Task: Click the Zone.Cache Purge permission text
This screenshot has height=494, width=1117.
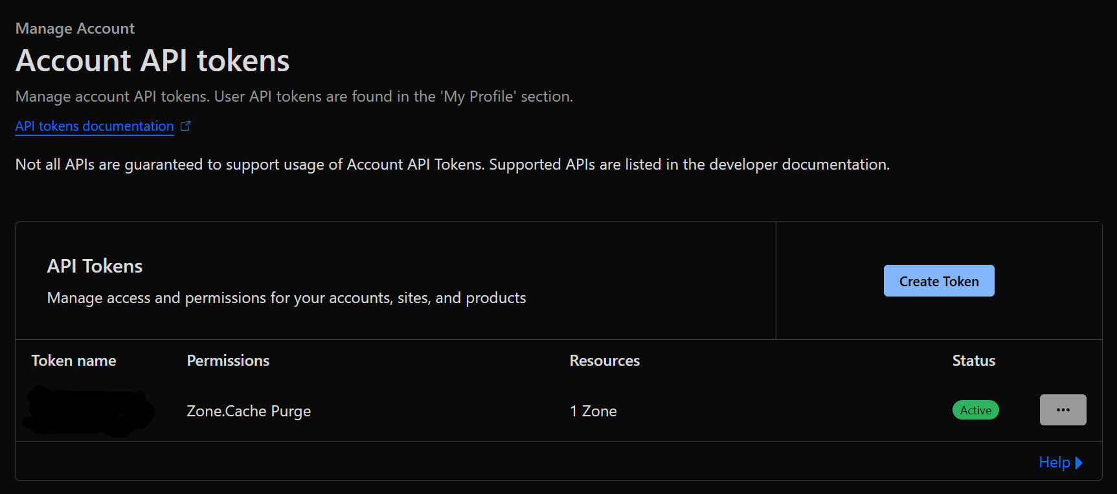Action: point(249,411)
